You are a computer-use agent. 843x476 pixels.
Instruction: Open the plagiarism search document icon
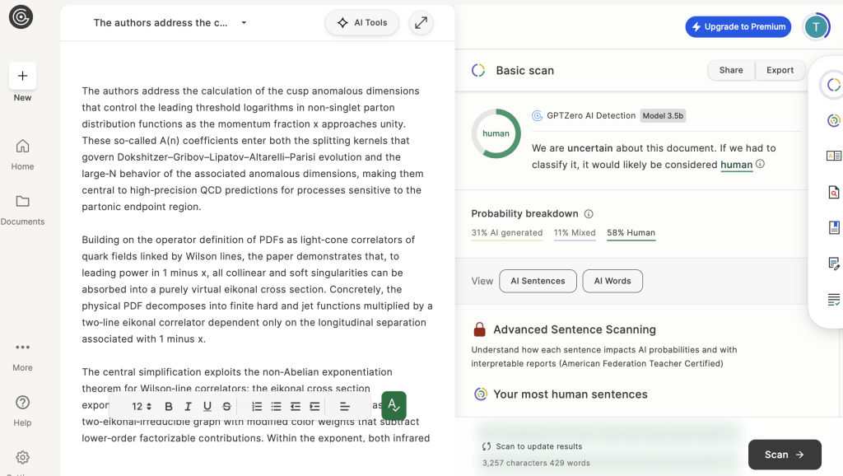coord(833,192)
